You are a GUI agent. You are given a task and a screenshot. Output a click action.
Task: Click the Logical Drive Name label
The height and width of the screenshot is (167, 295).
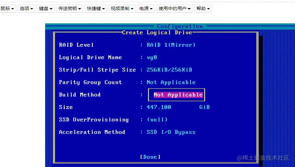90,57
